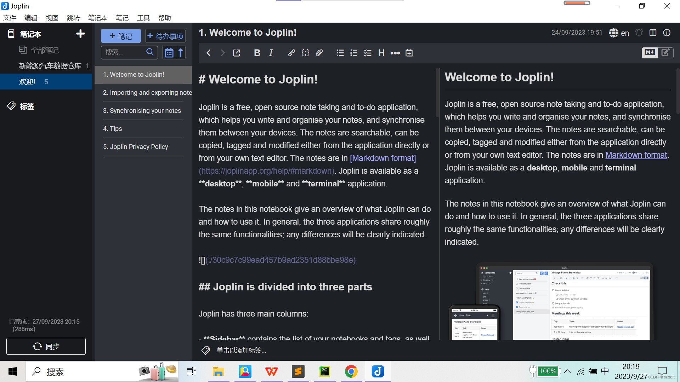Toggle Markdown editor mode switch
The height and width of the screenshot is (382, 680).
tap(657, 53)
